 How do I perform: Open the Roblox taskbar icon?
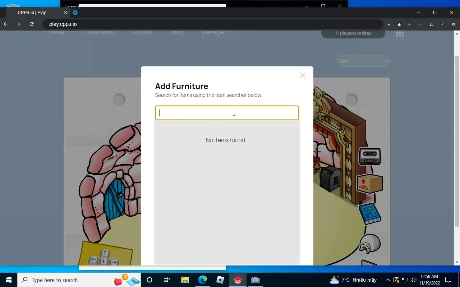(x=220, y=280)
